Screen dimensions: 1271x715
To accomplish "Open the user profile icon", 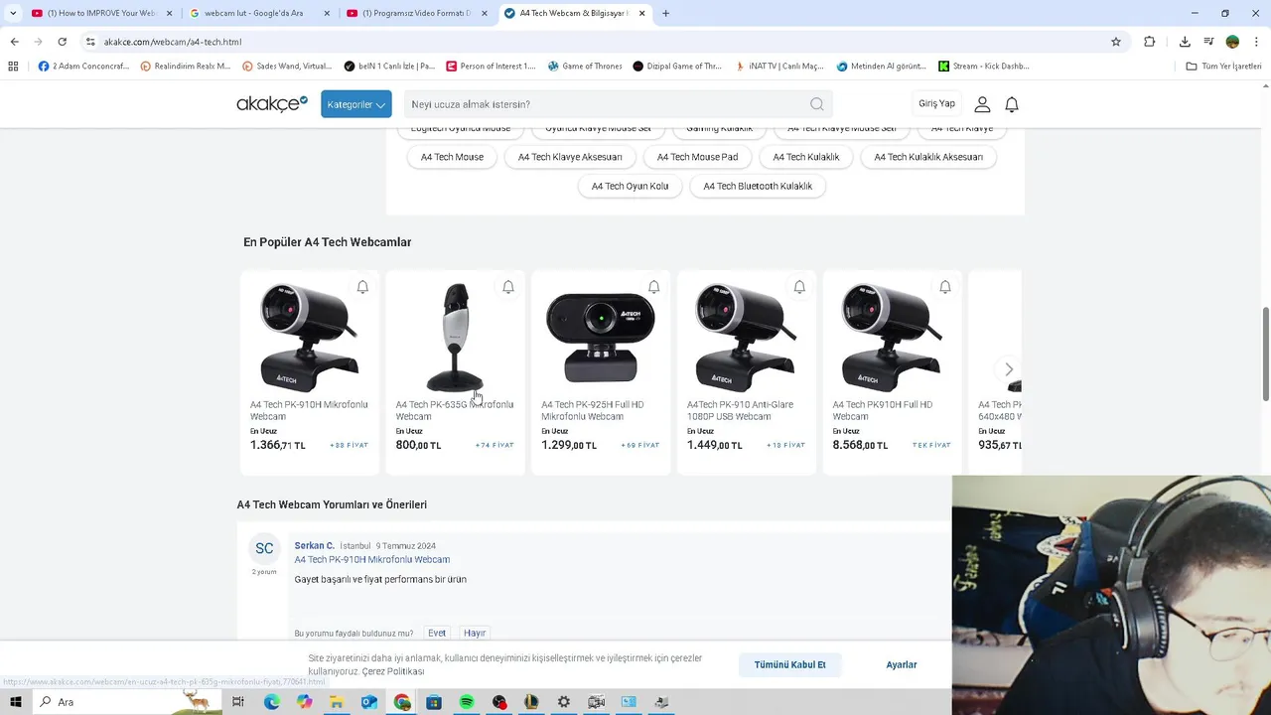I will 982,104.
